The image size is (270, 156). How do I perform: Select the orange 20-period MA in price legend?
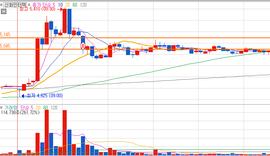click(67, 5)
